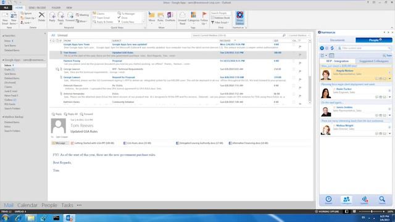This screenshot has height=222, width=395.
Task: Switch to the SEND / RECEIVE tab
Action: tap(37, 8)
